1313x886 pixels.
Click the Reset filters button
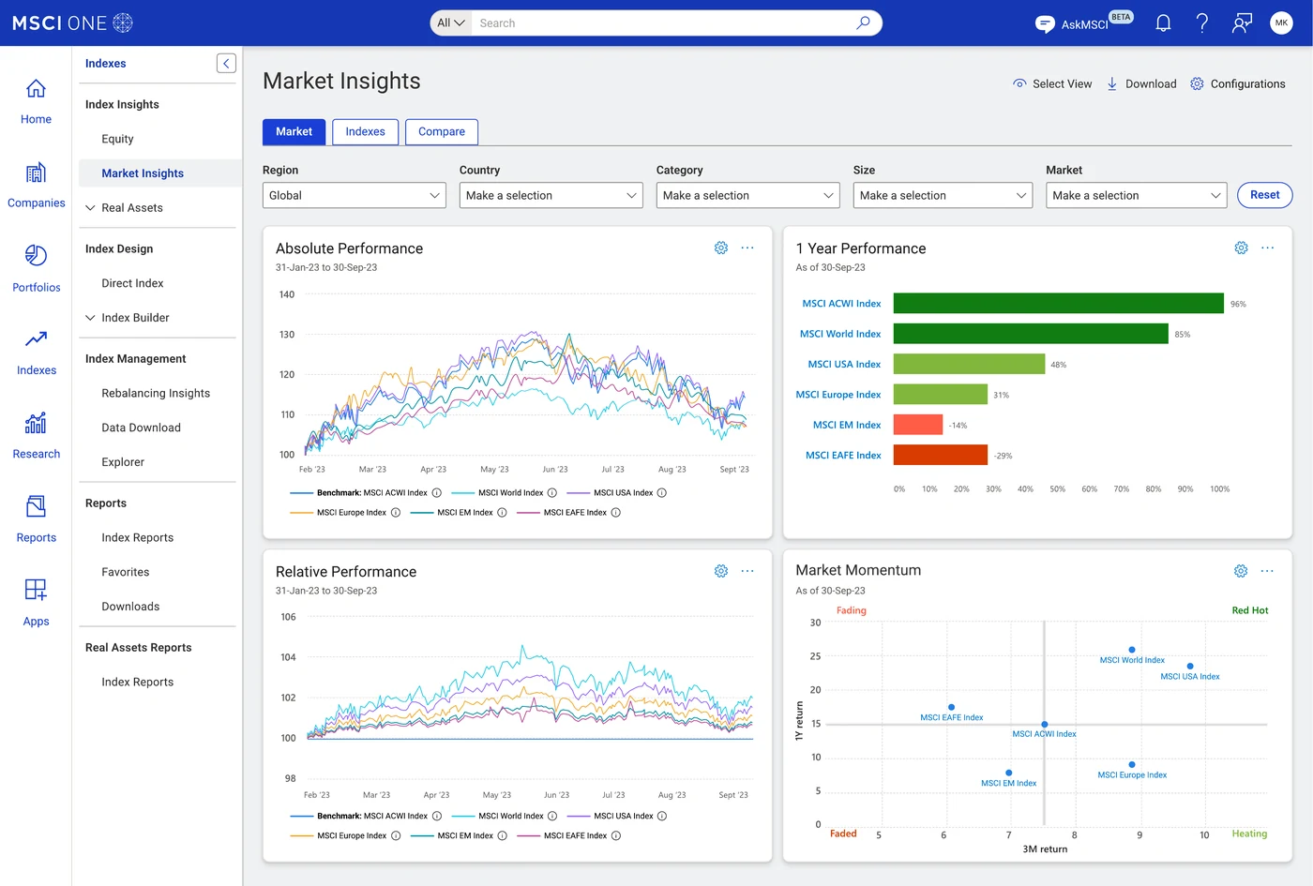pyautogui.click(x=1264, y=195)
